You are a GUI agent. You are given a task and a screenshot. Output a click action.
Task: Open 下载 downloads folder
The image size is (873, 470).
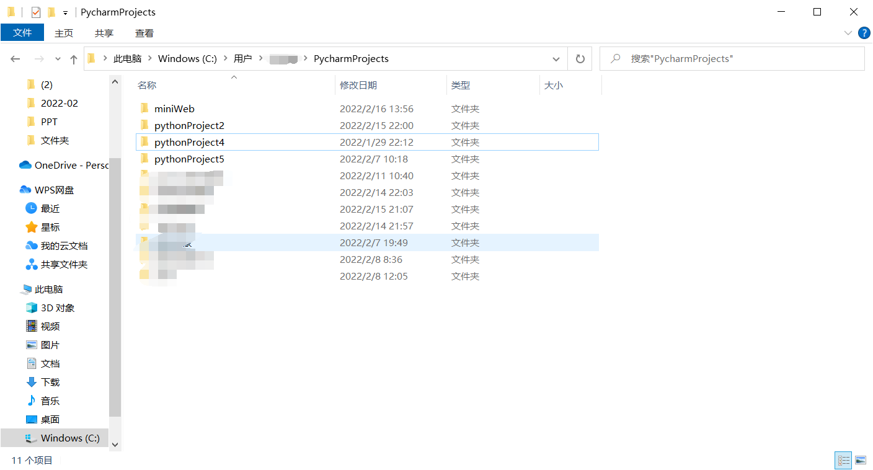(42, 382)
